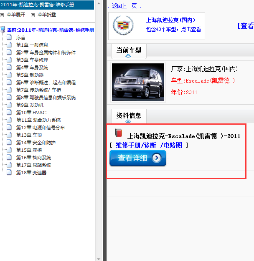Click the page icon beside 第2章 车身金属构件和装饰件
Image resolution: width=254 pixels, height=261 pixels.
(9, 52)
